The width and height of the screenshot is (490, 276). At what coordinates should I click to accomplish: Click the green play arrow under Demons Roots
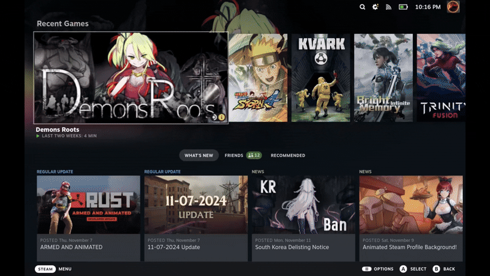pos(38,136)
